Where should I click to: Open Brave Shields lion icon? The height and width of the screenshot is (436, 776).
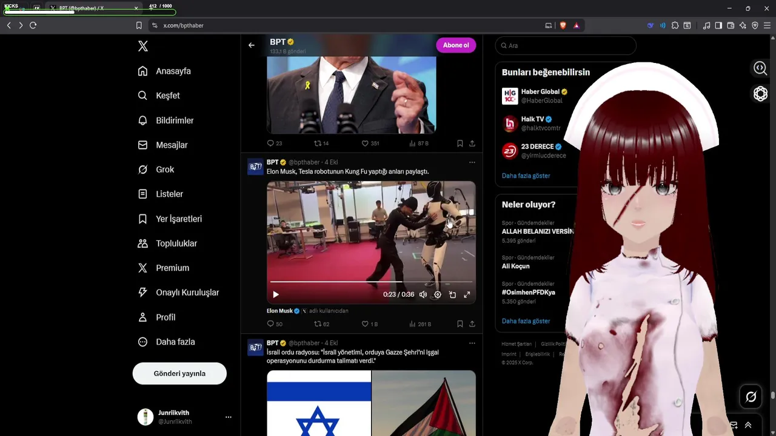(x=563, y=25)
